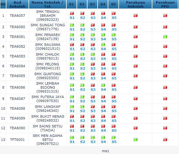Select the TEA6090 school code cell

pyautogui.click(x=17, y=128)
